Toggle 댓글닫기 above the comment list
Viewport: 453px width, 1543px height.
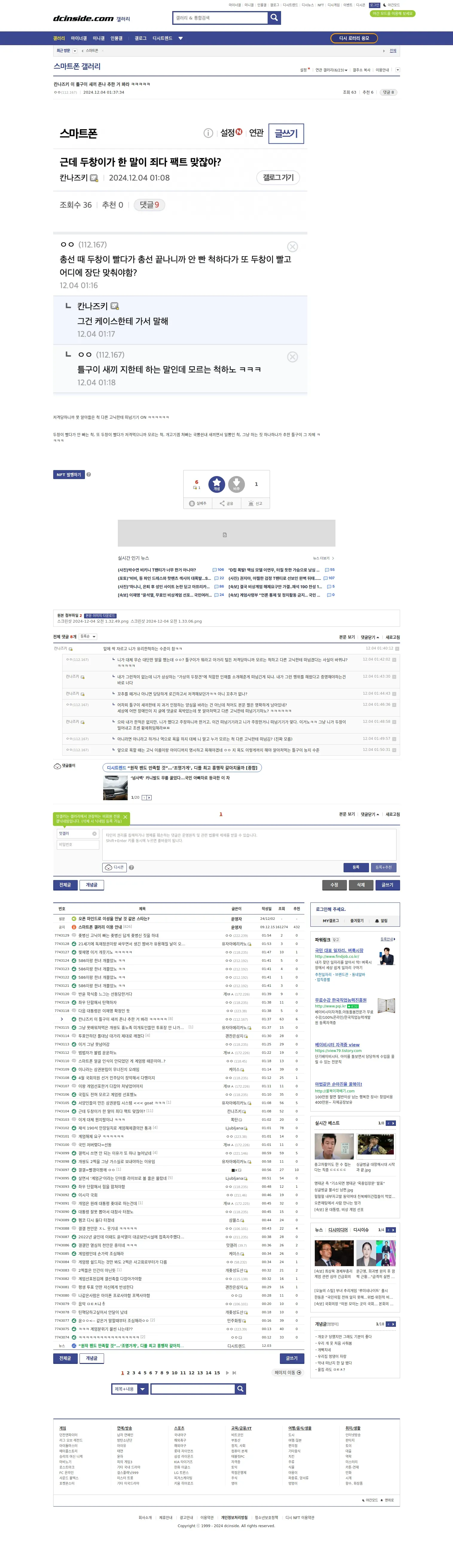[x=370, y=637]
